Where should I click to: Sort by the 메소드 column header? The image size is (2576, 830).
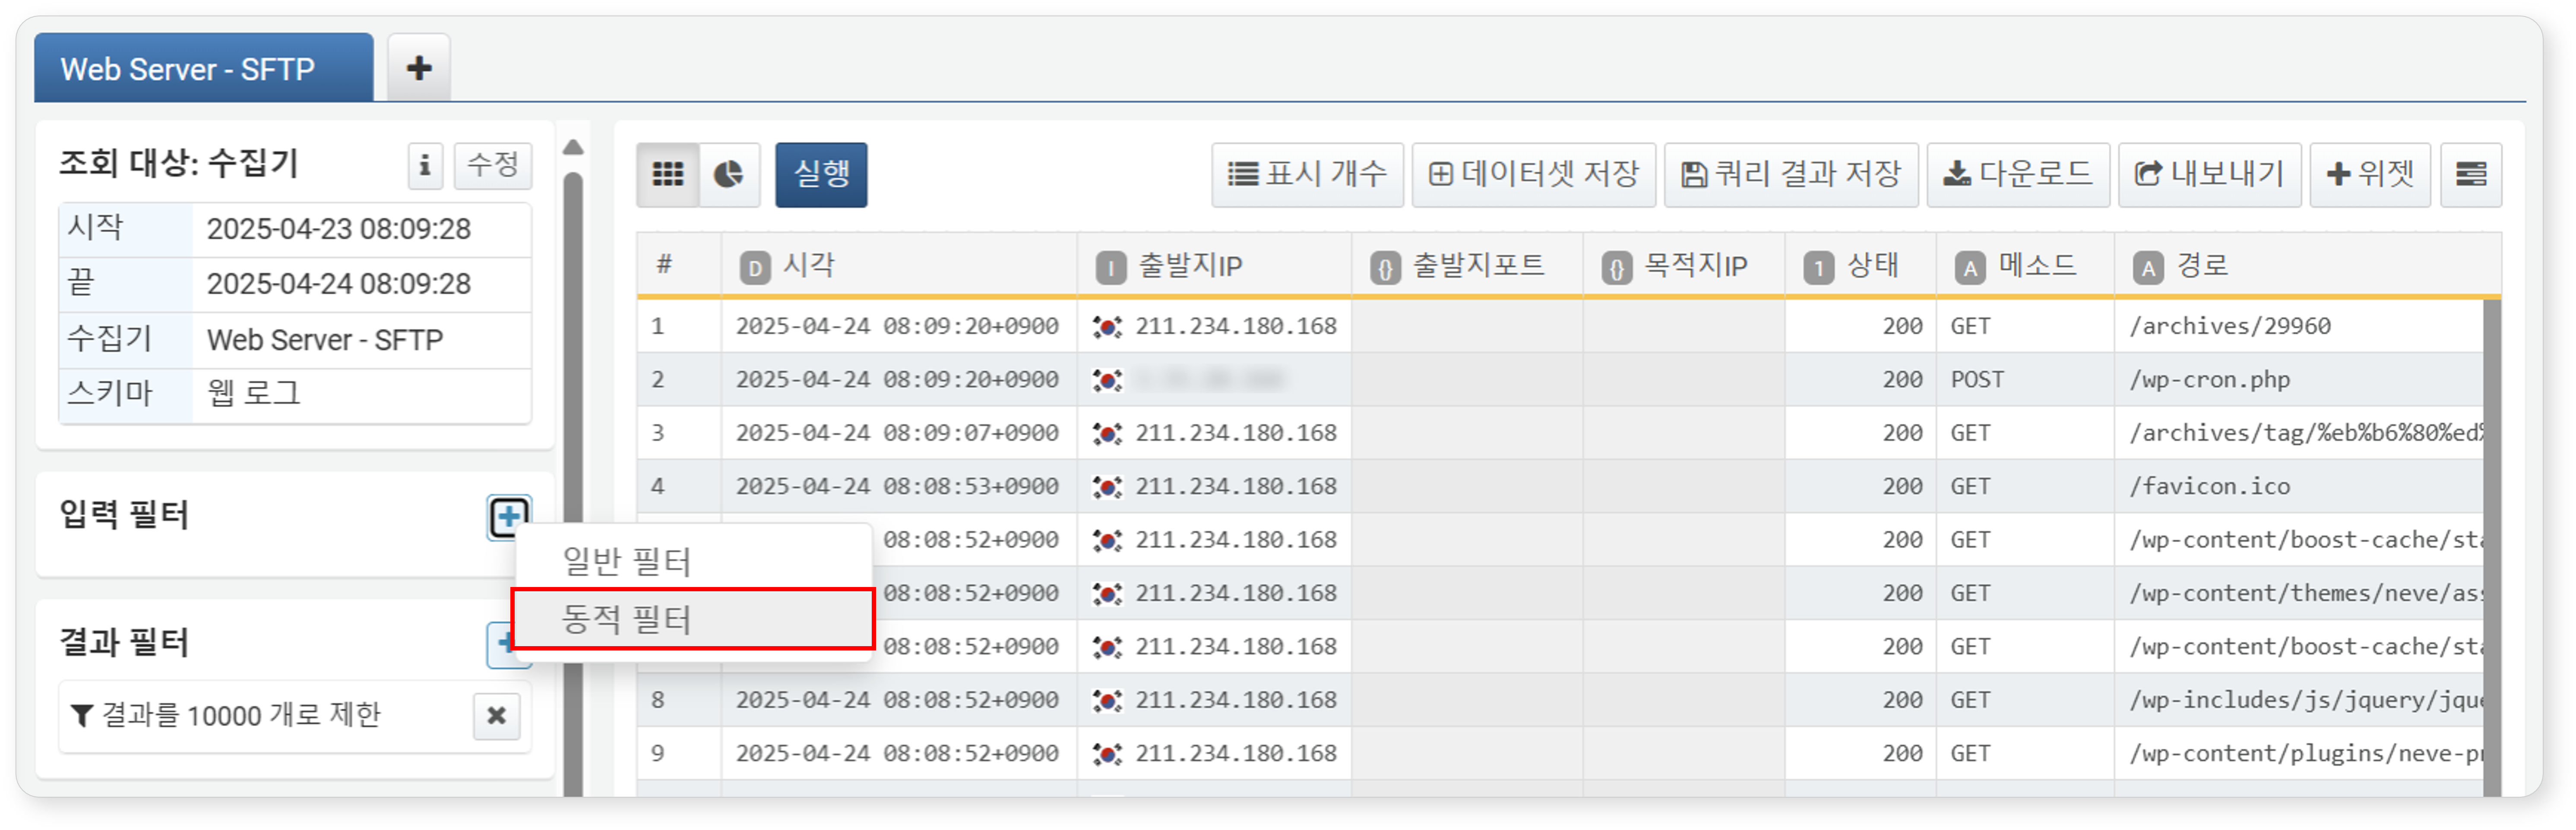(2025, 266)
